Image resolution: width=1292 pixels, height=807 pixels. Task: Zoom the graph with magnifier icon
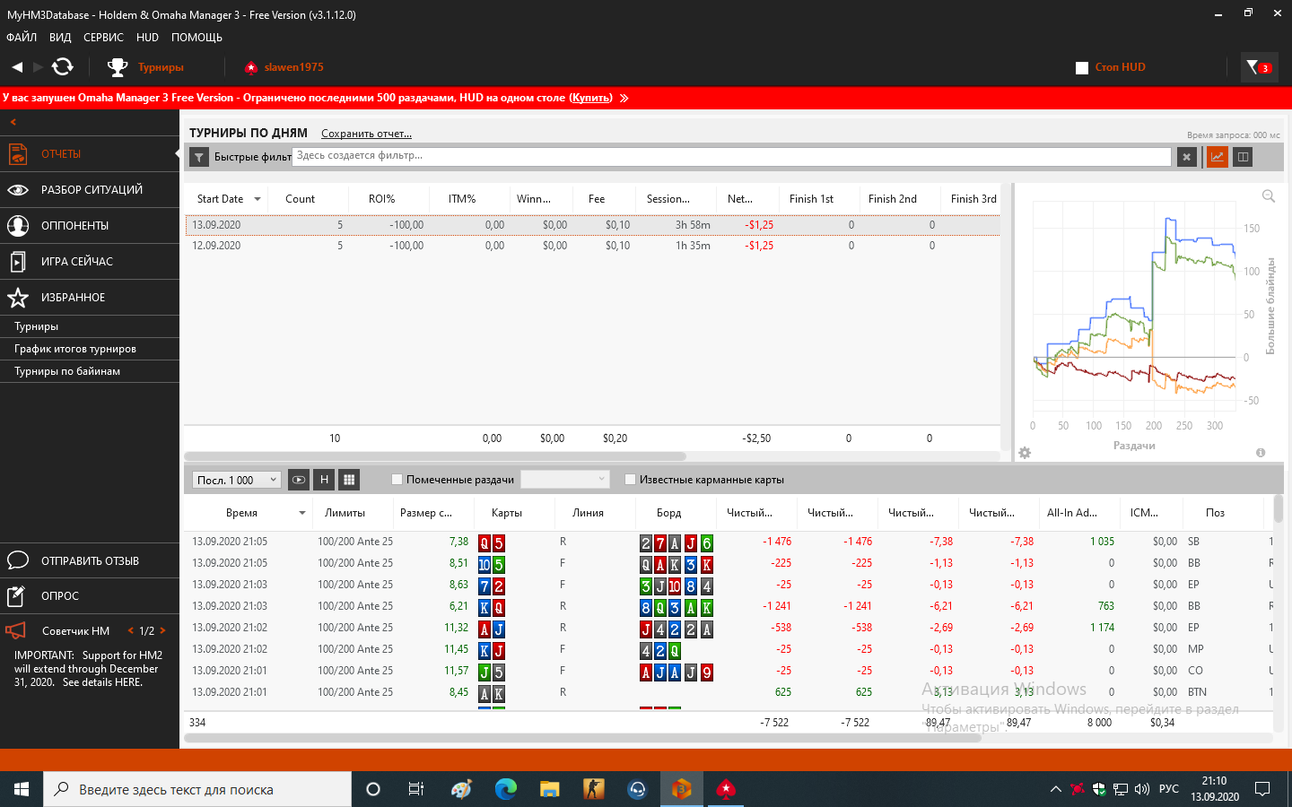(1269, 196)
